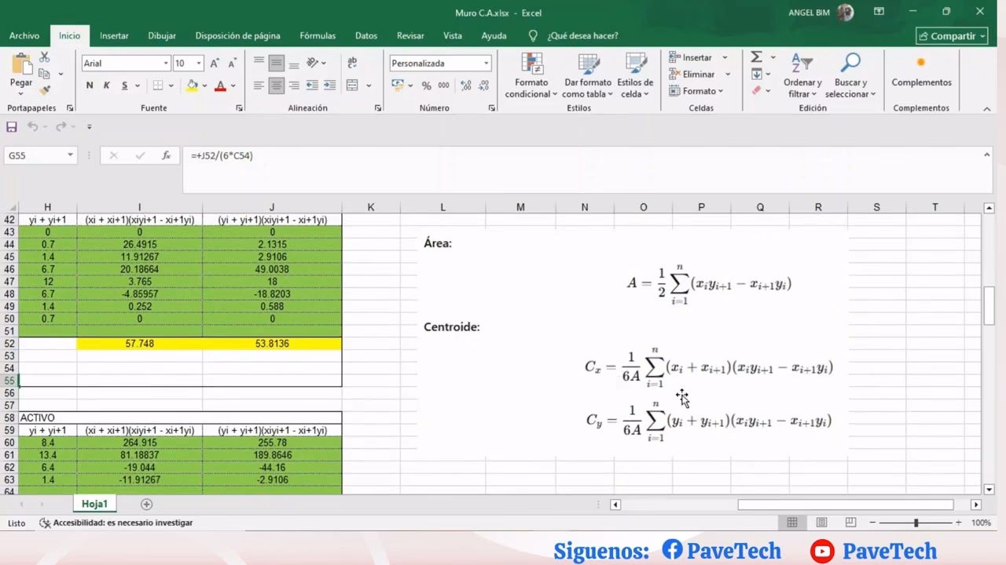Toggle italic (K) formatting
Image resolution: width=1006 pixels, height=565 pixels.
[x=107, y=86]
